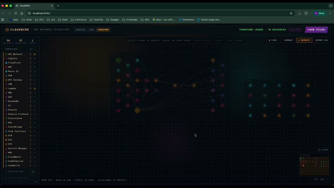This screenshot has width=334, height=188.
Task: Click the ACM service icon
Action: pyautogui.click(x=6, y=76)
